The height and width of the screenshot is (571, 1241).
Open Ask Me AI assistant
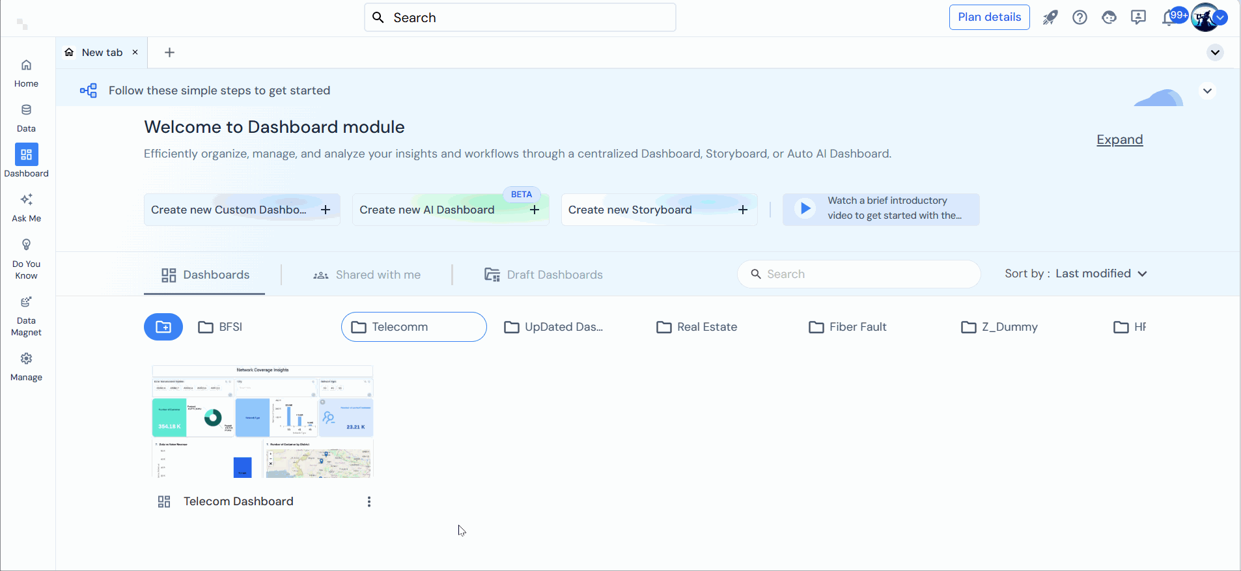pyautogui.click(x=26, y=207)
